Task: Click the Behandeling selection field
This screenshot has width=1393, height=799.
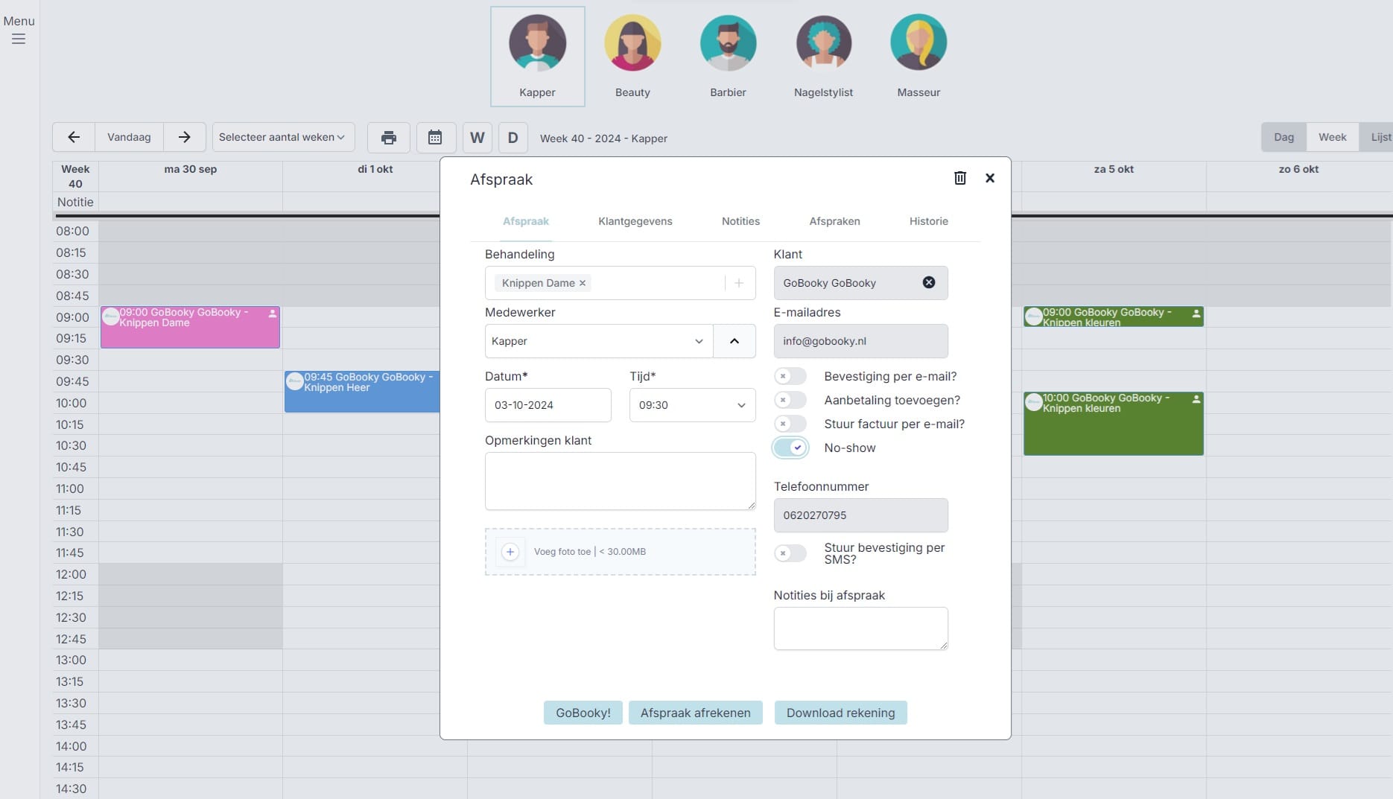Action: pyautogui.click(x=620, y=283)
